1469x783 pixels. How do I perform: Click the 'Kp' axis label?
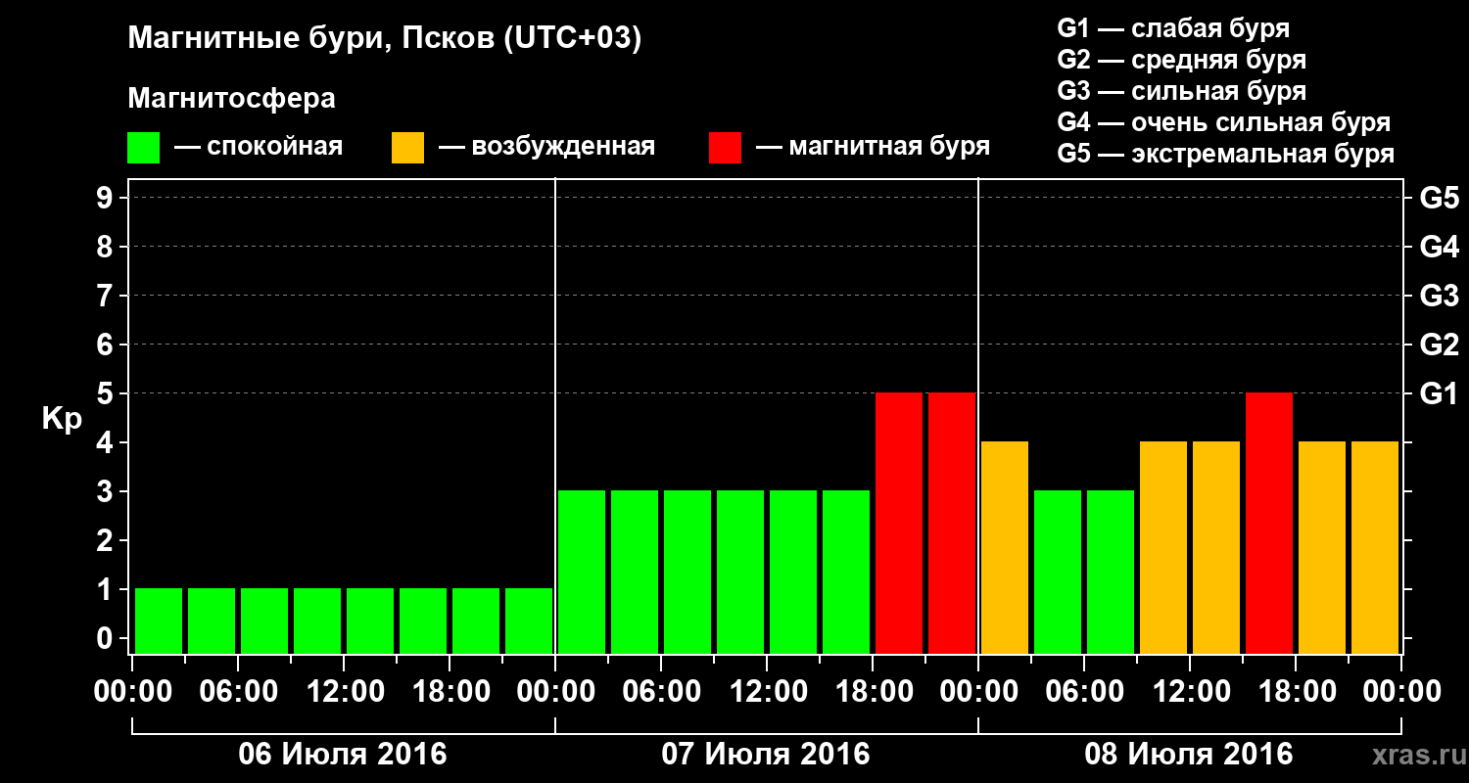(63, 419)
